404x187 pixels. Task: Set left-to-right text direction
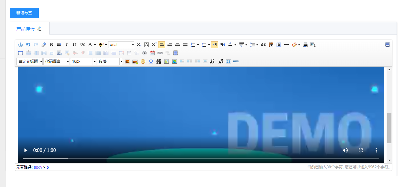pyautogui.click(x=215, y=45)
